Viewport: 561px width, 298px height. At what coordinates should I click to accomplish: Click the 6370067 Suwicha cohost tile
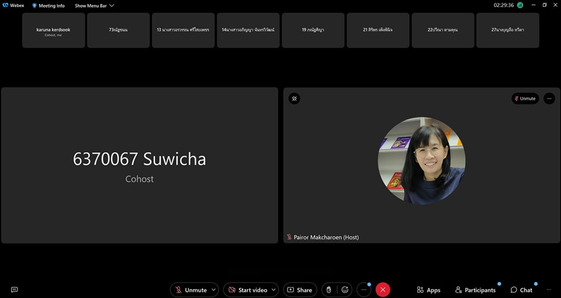pyautogui.click(x=139, y=166)
